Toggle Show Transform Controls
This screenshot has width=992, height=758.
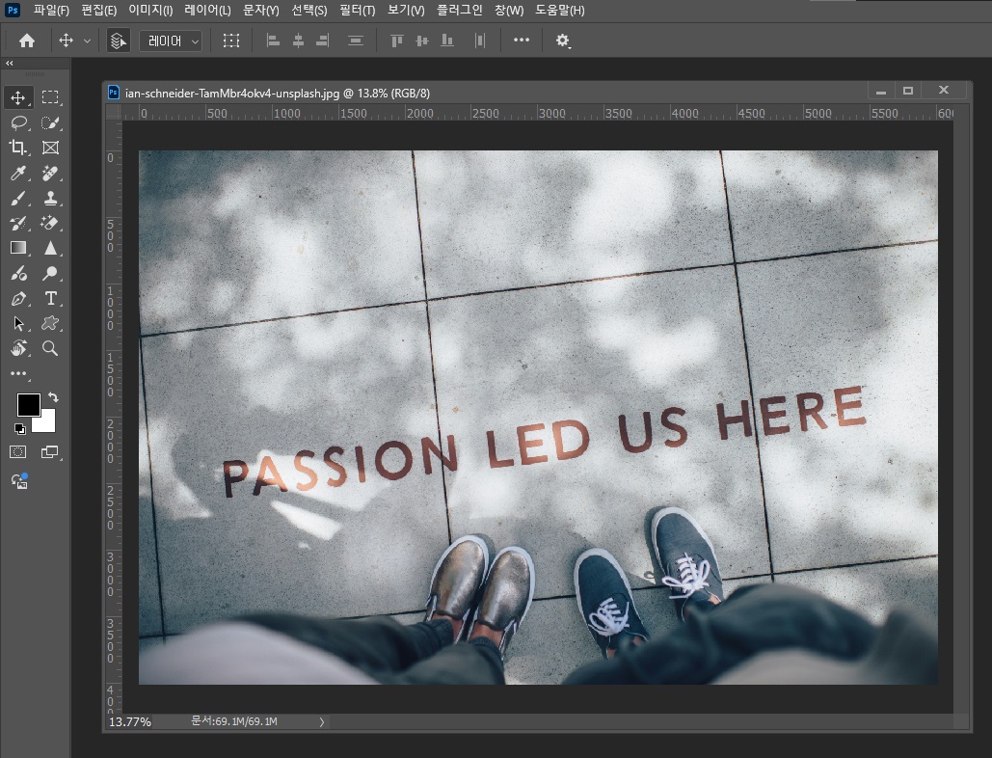(x=231, y=41)
